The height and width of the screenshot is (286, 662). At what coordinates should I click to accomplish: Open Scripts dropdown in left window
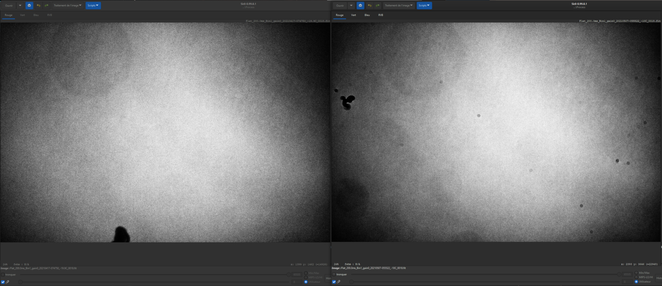click(93, 6)
